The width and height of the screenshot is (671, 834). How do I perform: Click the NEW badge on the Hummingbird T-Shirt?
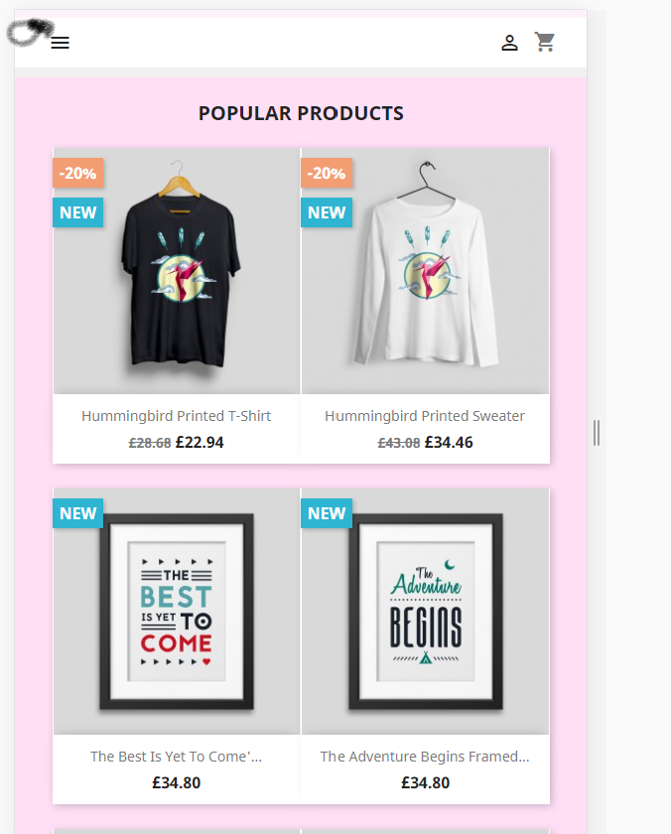pos(77,212)
